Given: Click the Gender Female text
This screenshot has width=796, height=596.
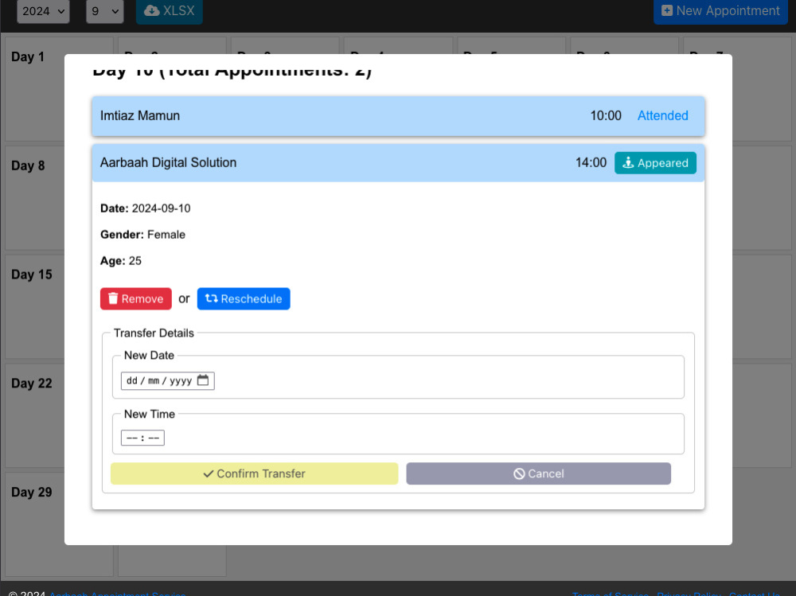Looking at the screenshot, I should (142, 235).
